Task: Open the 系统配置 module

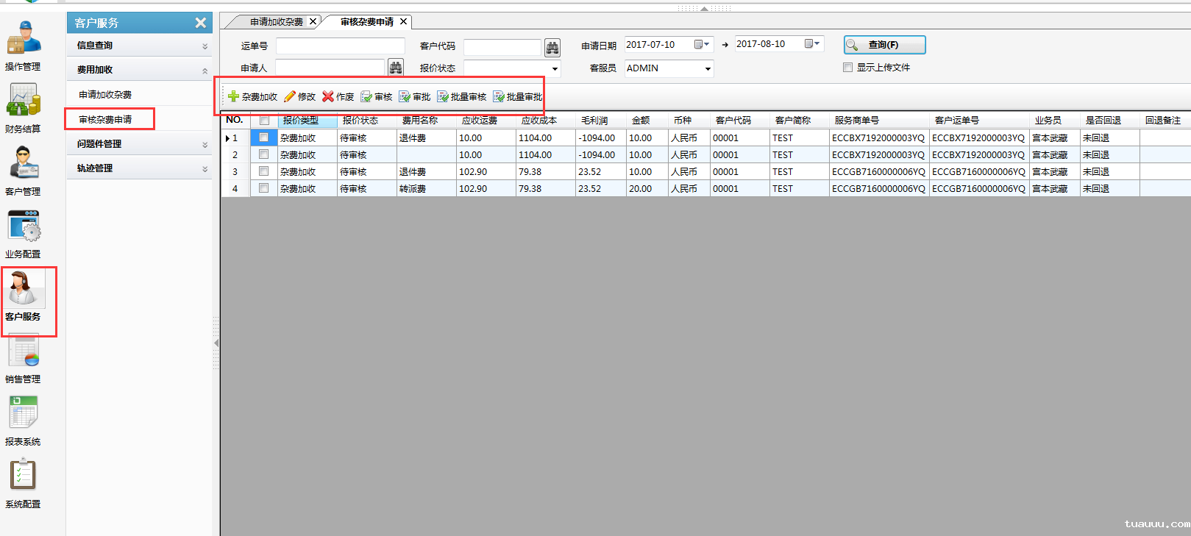Action: click(23, 483)
